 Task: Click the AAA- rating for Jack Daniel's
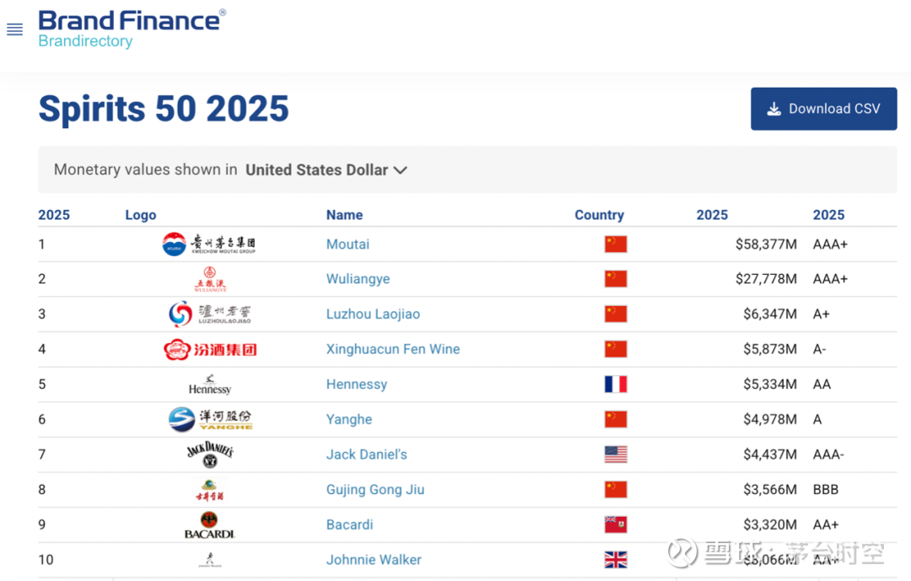coord(828,455)
